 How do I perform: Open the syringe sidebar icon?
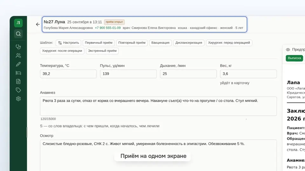point(18,64)
